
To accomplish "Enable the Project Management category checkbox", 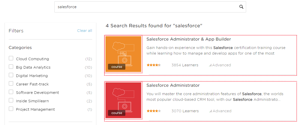I will tap(11, 109).
